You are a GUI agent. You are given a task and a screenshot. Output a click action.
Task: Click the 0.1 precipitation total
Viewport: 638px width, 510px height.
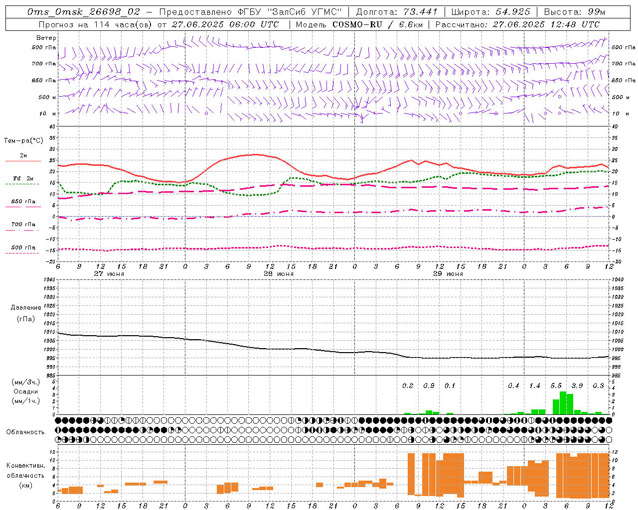click(450, 385)
